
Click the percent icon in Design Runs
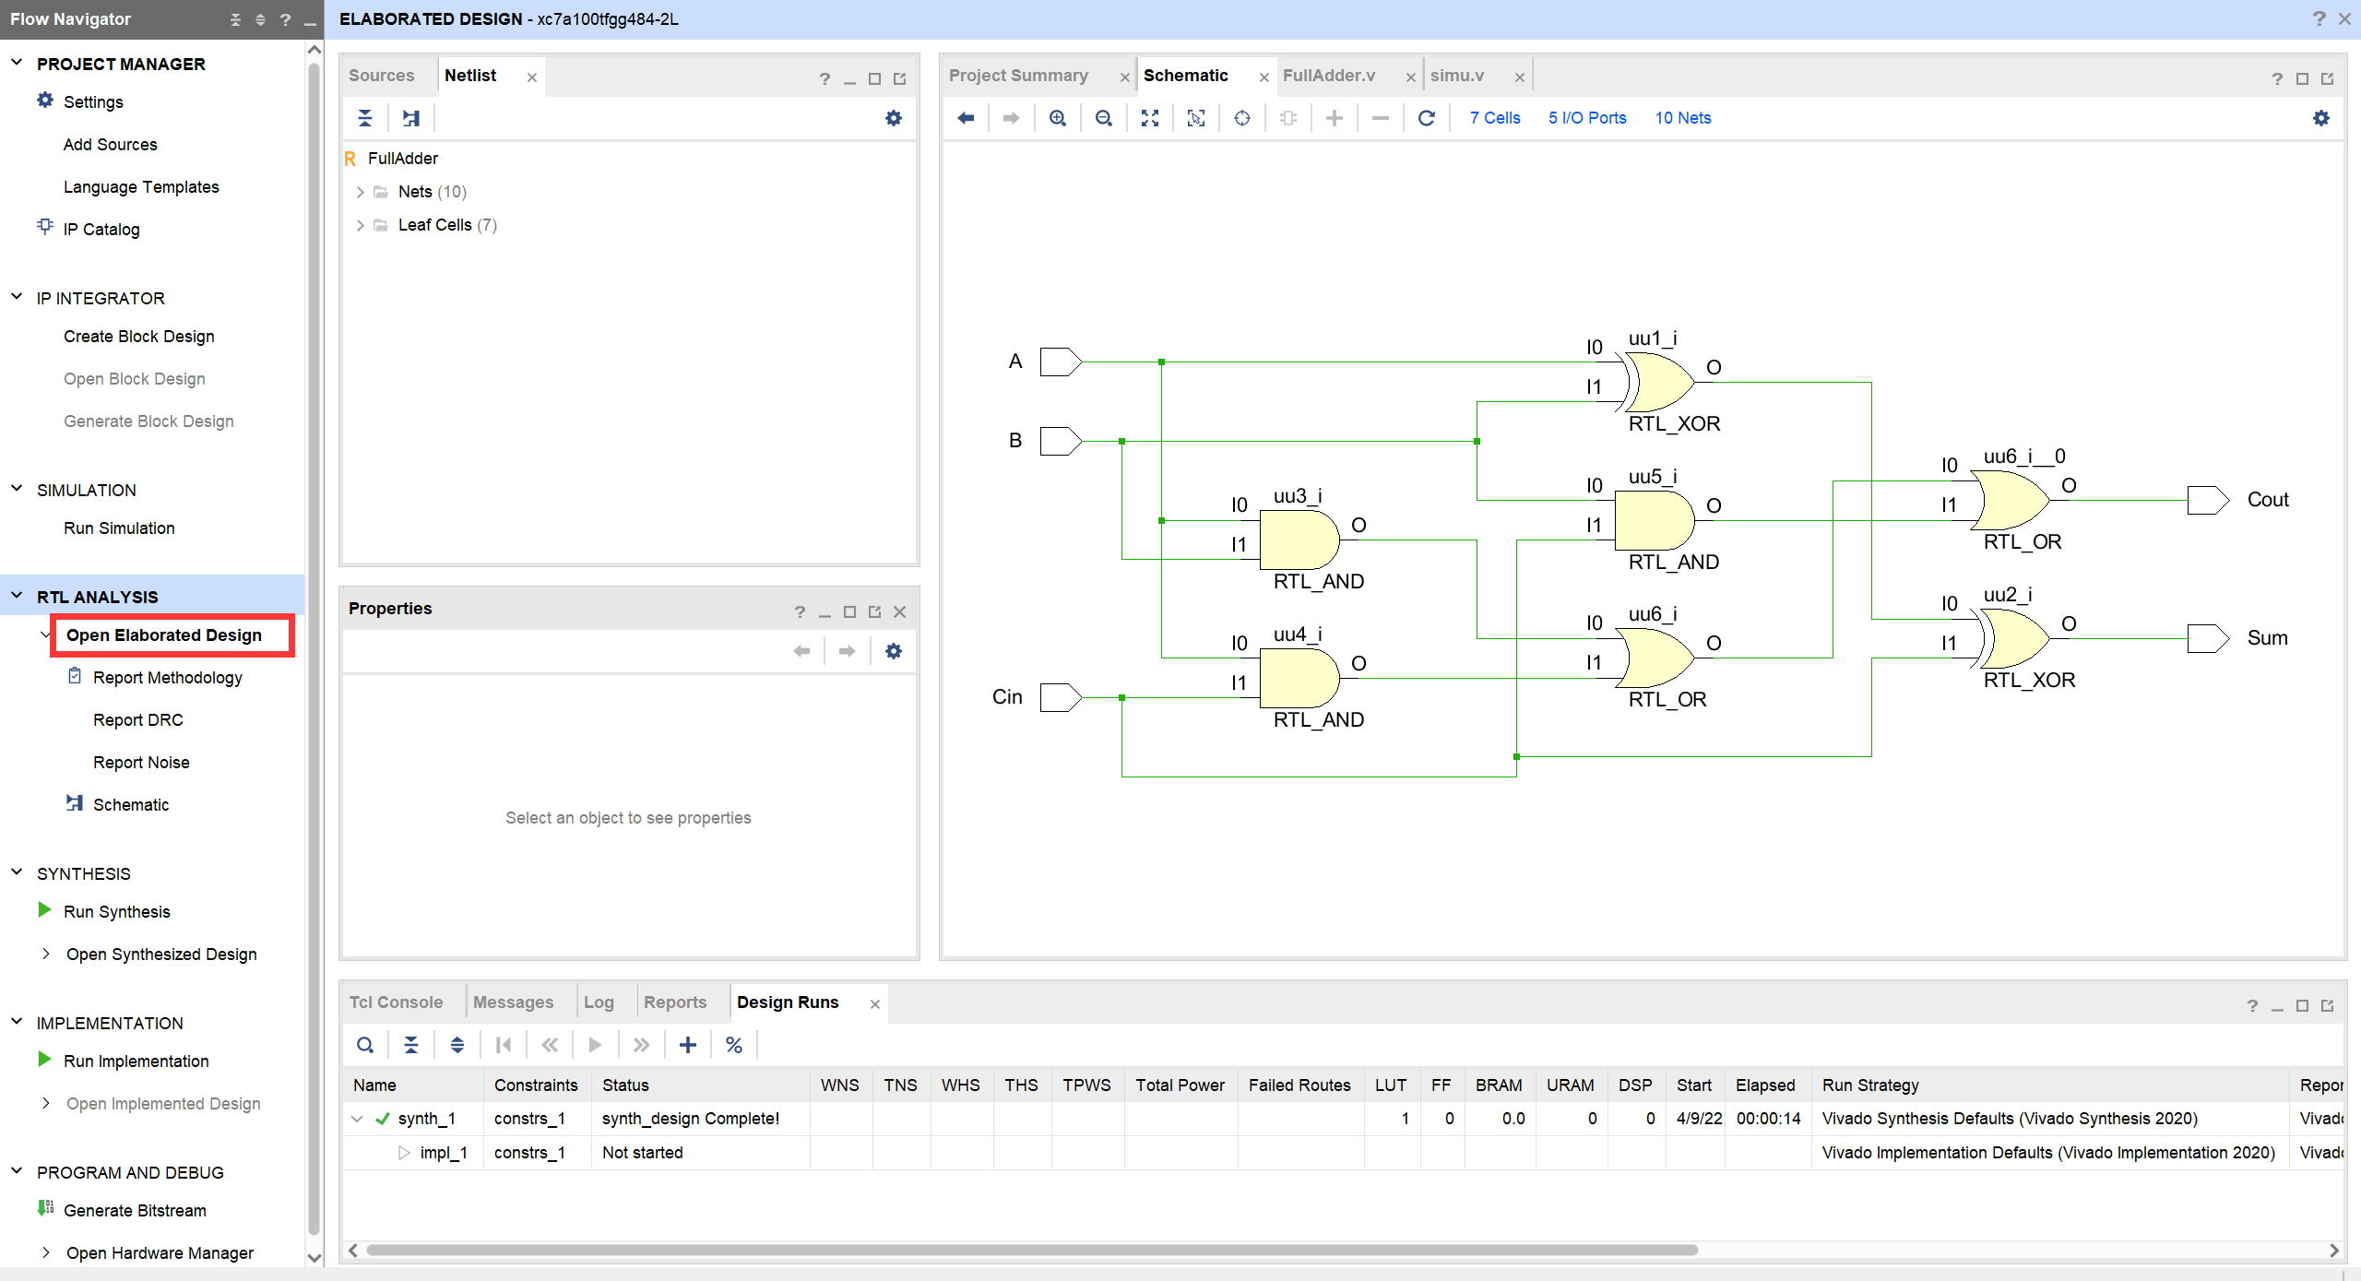coord(734,1045)
